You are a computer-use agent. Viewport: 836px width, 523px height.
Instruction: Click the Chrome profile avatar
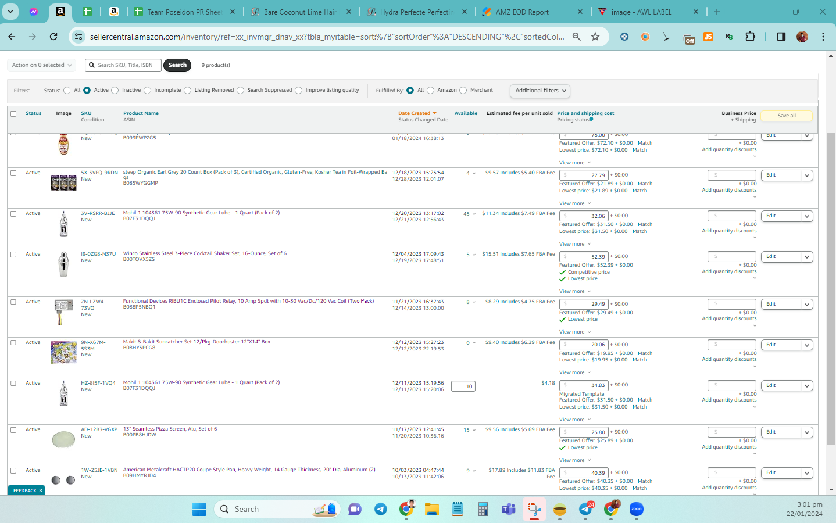[802, 37]
